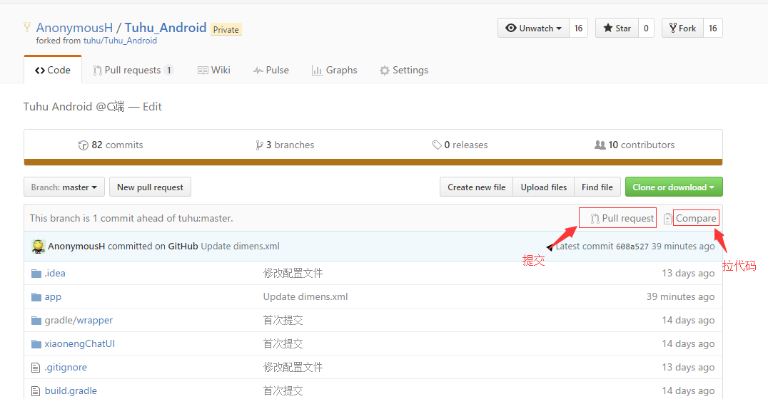Click the Pulse activity icon
This screenshot has width=768, height=399.
click(258, 71)
